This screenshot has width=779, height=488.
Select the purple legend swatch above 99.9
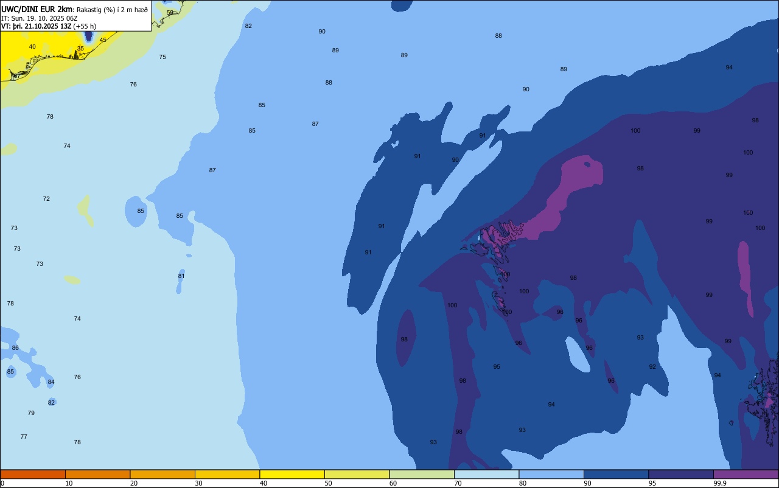coord(746,474)
